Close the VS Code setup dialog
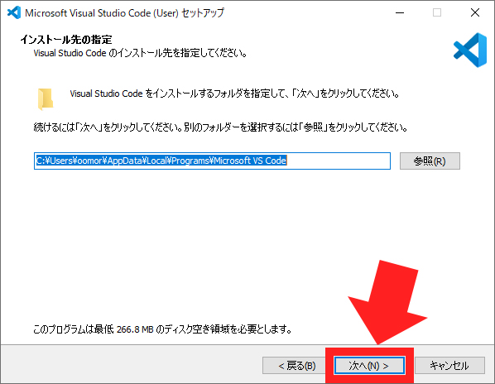The height and width of the screenshot is (384, 495). click(x=475, y=12)
